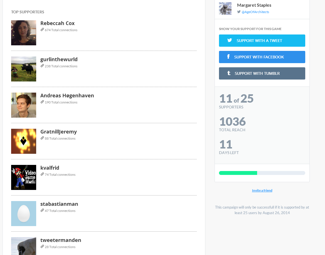
Task: Click the Tumblr t icon on support button
Action: pyautogui.click(x=229, y=73)
